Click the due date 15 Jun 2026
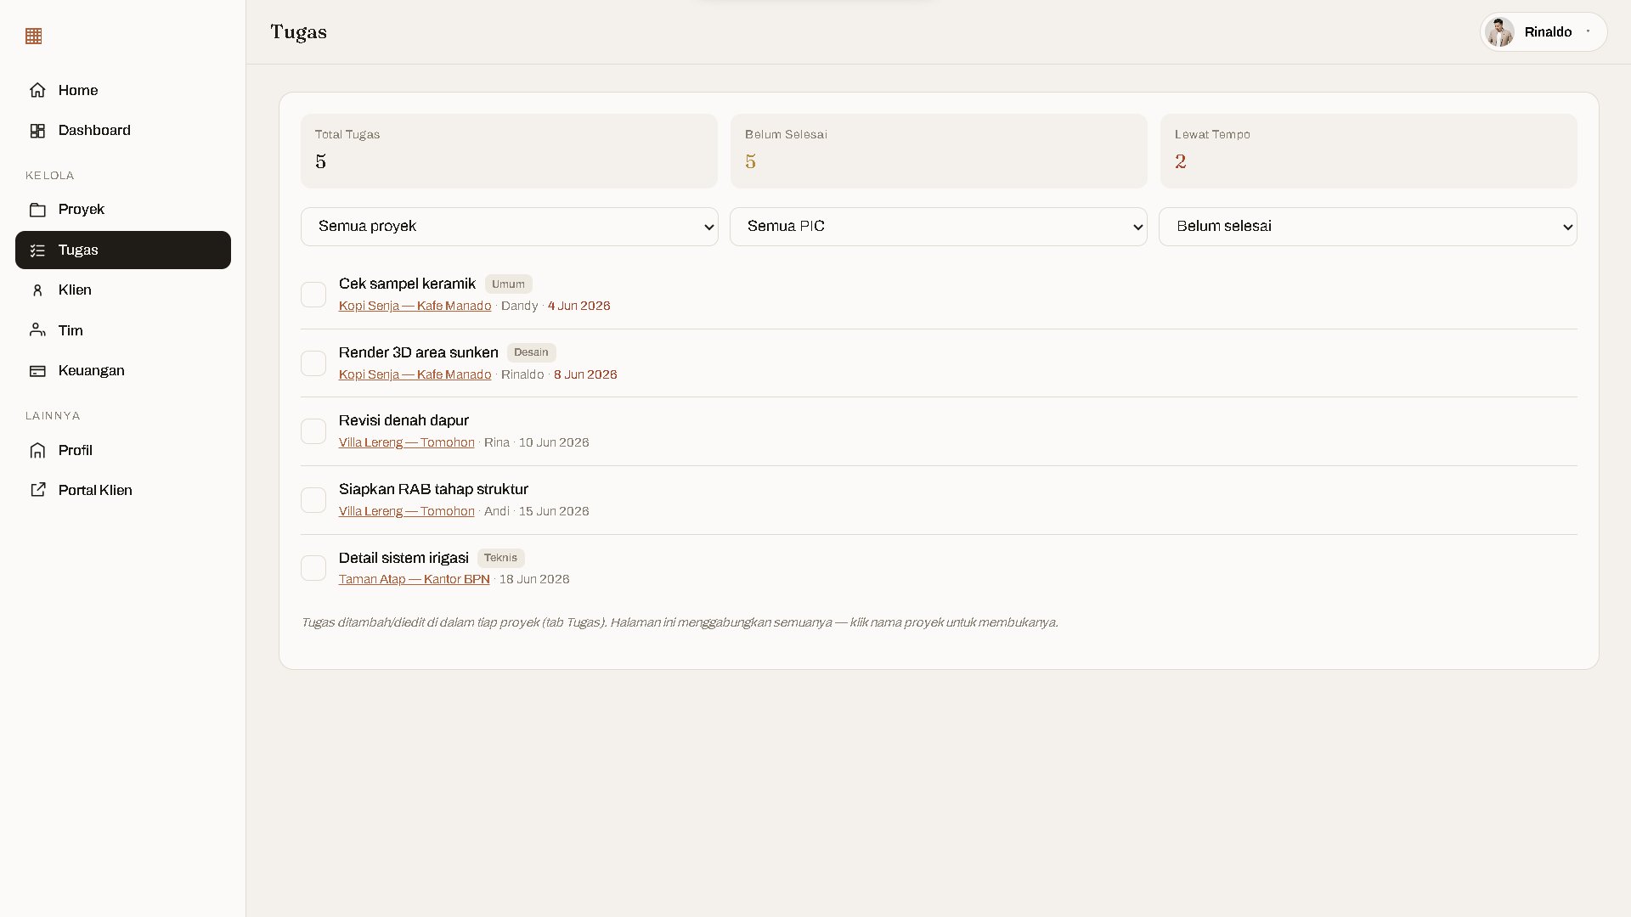This screenshot has height=917, width=1631. click(x=554, y=511)
